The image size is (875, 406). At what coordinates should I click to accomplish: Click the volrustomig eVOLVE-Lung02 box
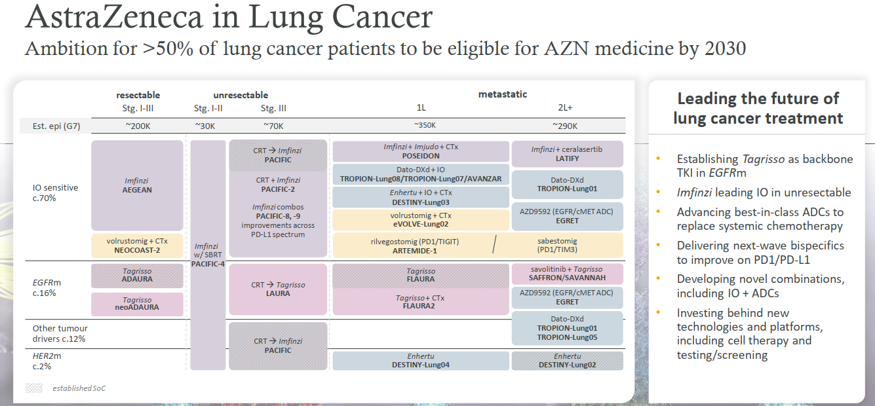(421, 219)
